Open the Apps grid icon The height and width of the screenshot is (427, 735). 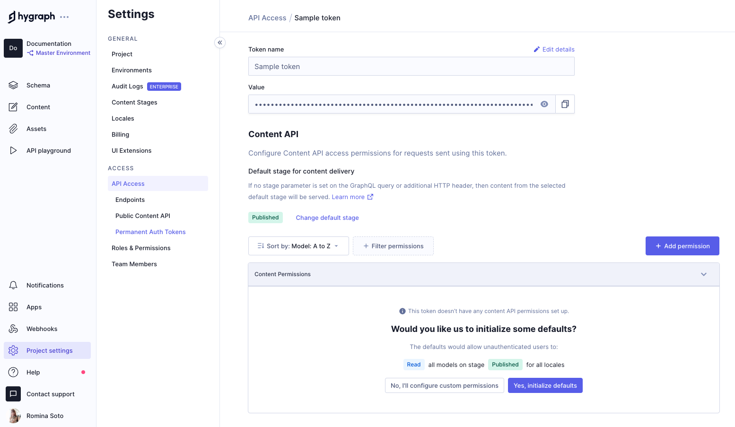[x=13, y=307]
